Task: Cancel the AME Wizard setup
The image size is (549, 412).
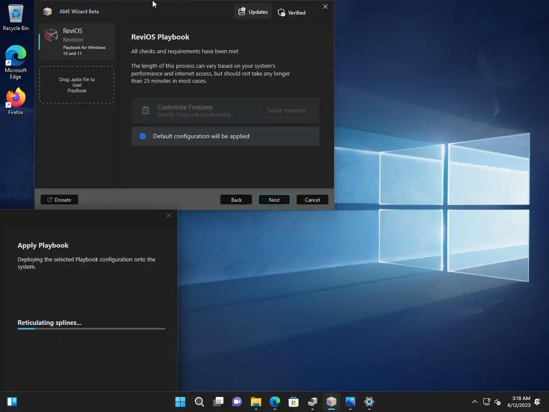Action: pos(312,200)
